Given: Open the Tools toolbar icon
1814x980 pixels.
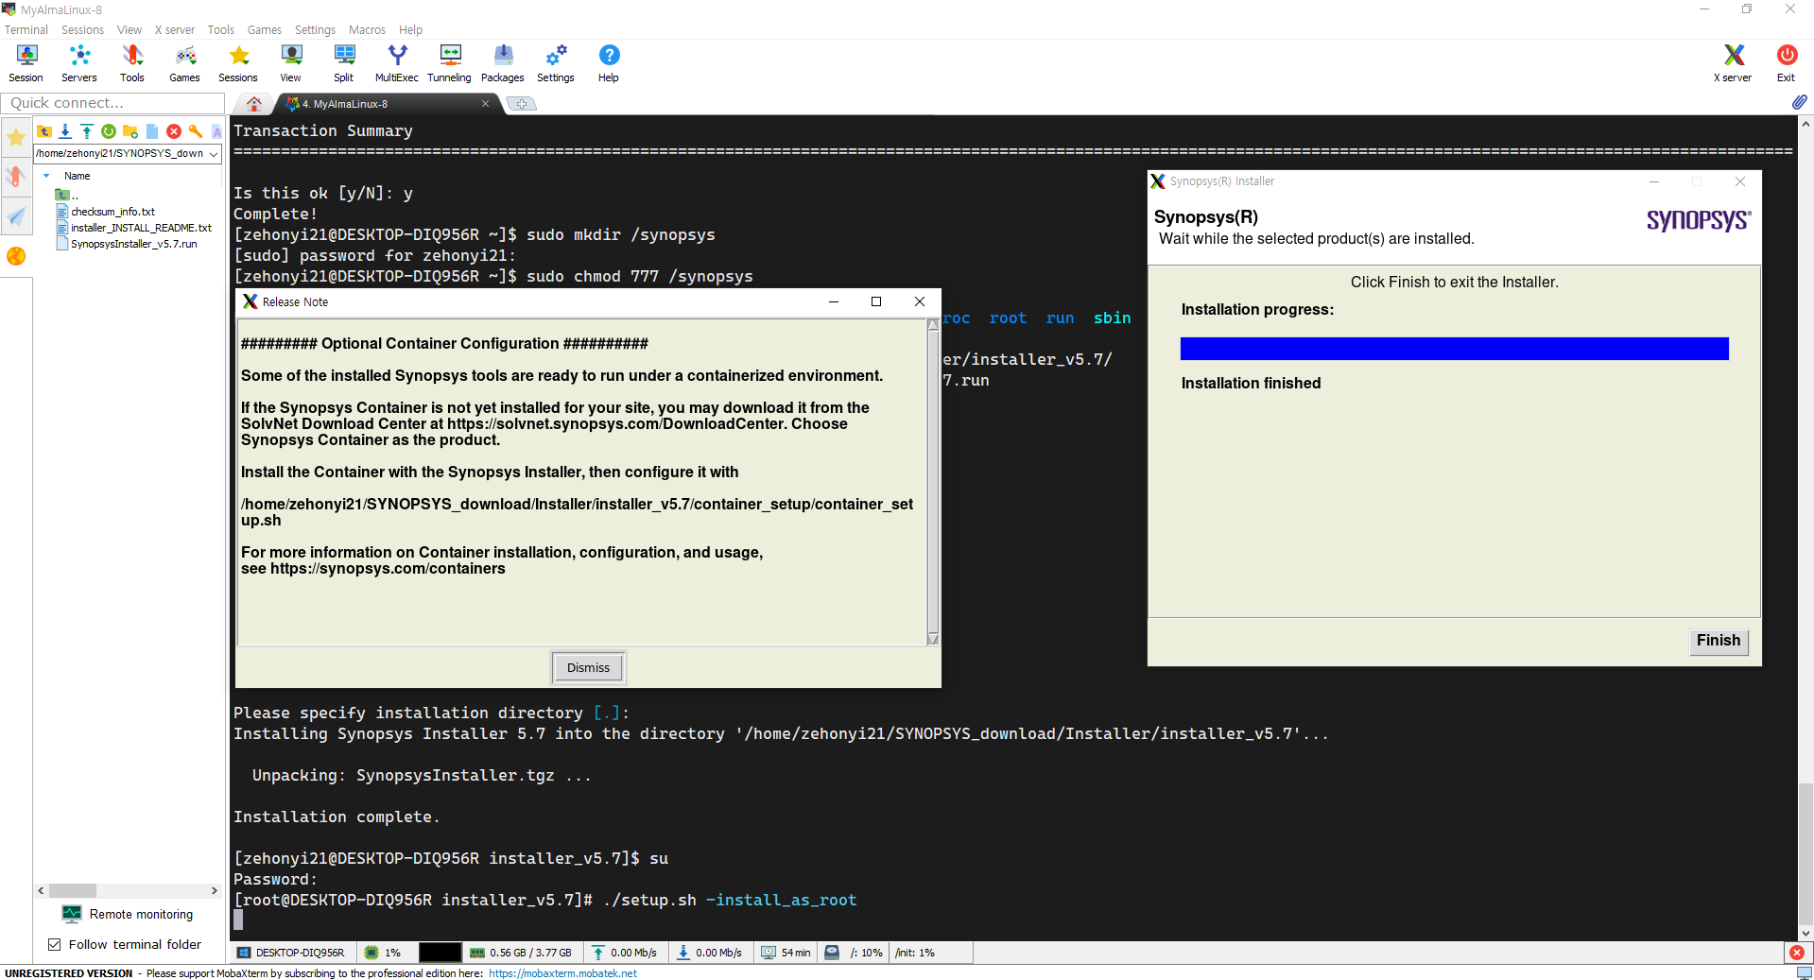Looking at the screenshot, I should click(x=132, y=63).
